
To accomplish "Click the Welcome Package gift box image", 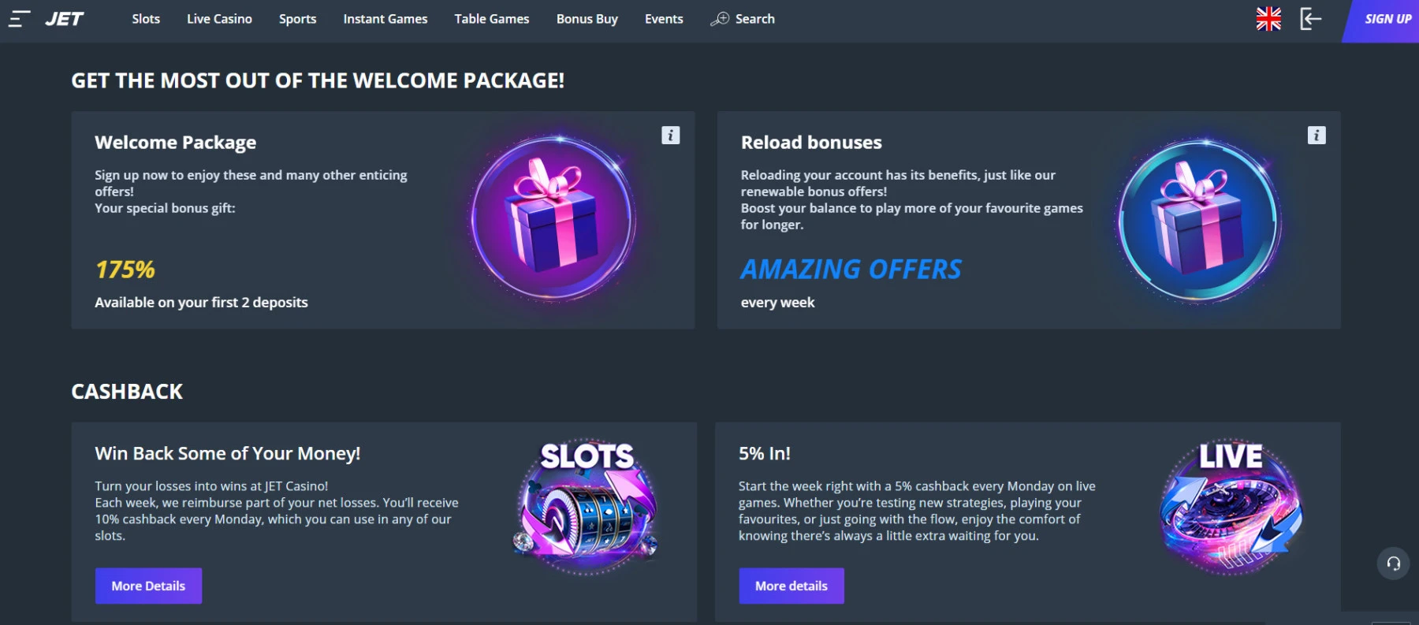I will pyautogui.click(x=553, y=219).
